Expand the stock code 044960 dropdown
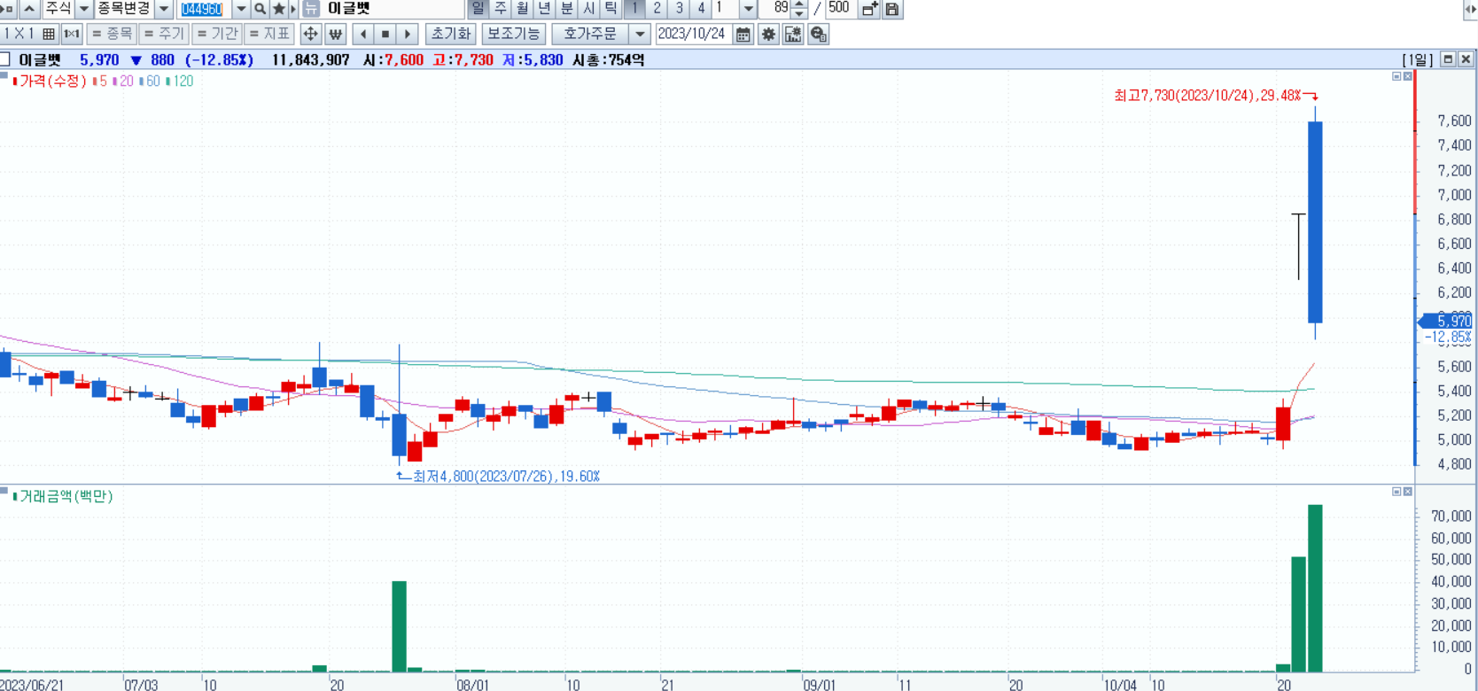1478x691 pixels. (x=241, y=9)
